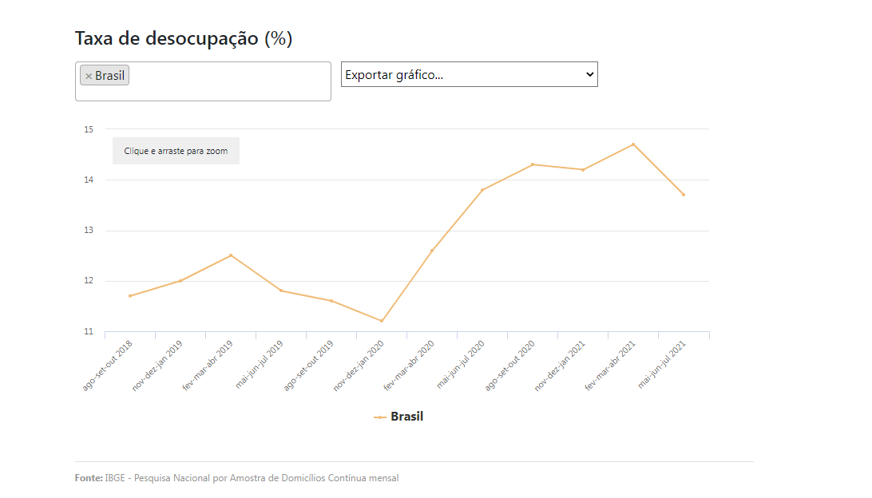
Task: Click the 'Taxa de desocupação (%)' chart title
Action: [x=184, y=38]
